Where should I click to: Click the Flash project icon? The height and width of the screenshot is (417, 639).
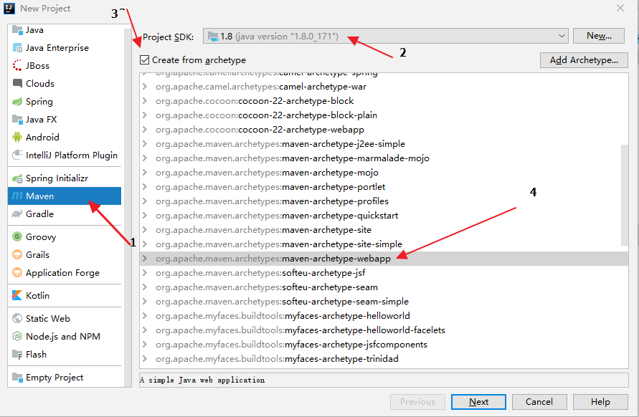point(17,354)
